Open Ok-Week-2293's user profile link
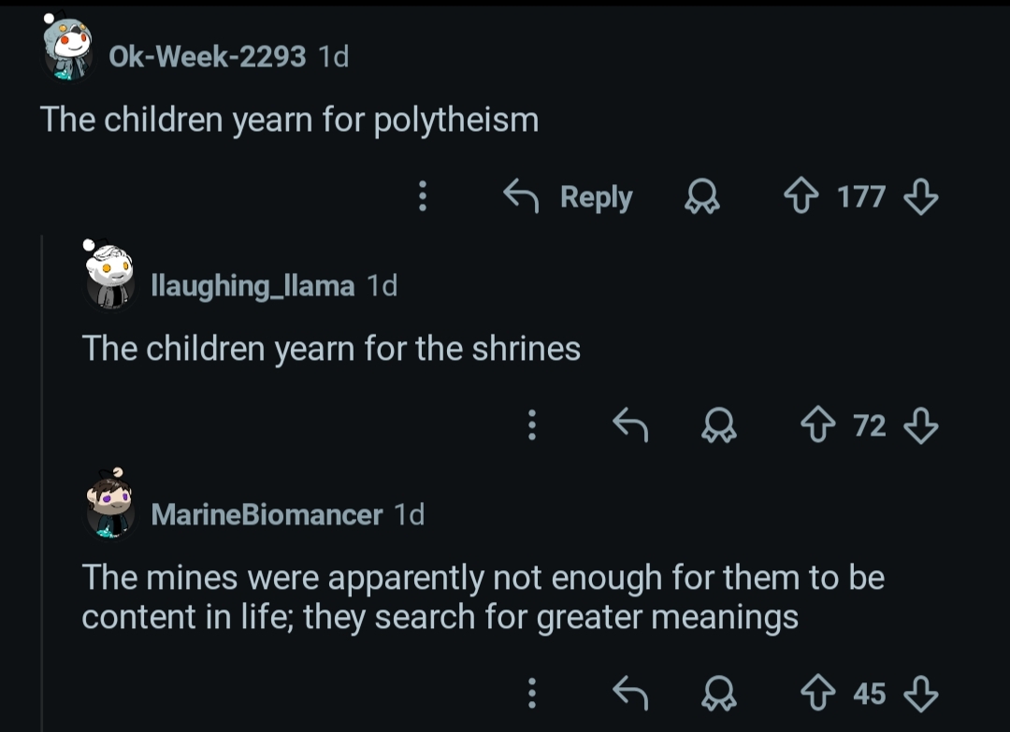 [207, 57]
